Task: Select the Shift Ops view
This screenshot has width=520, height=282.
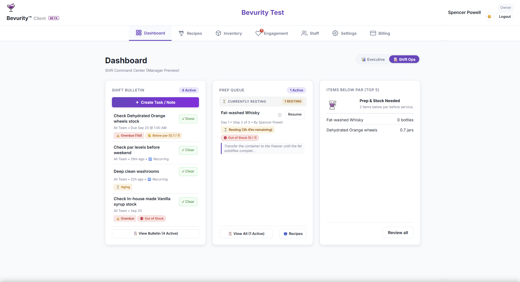Action: point(404,59)
